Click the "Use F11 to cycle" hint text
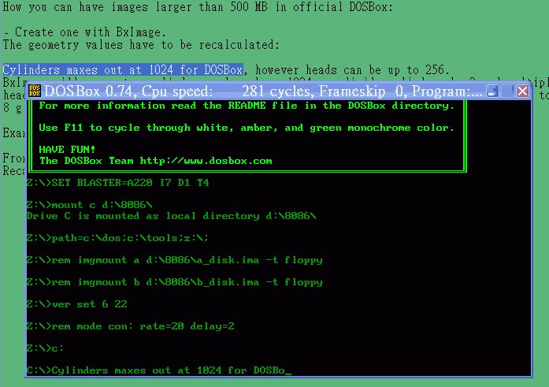The width and height of the screenshot is (549, 387). (247, 128)
